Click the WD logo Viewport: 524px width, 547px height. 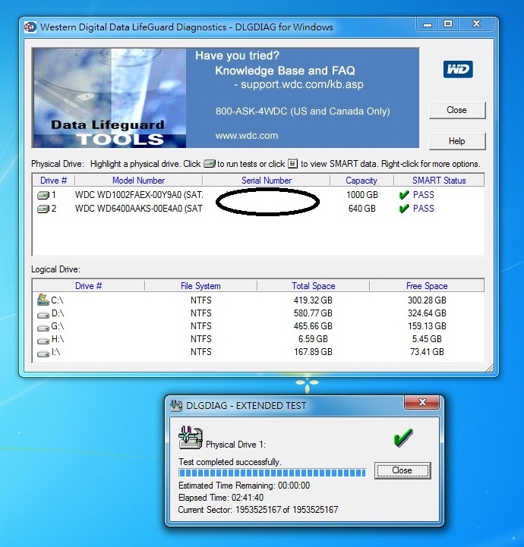458,70
